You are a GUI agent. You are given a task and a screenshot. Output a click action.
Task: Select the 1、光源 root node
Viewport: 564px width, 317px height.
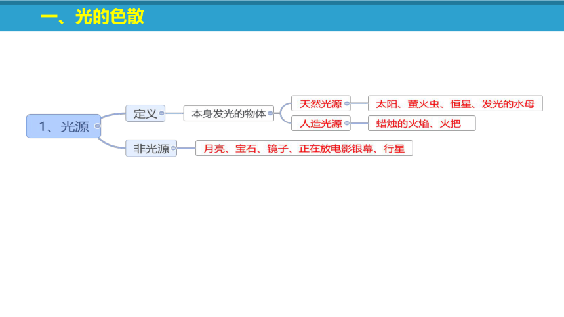coord(64,126)
